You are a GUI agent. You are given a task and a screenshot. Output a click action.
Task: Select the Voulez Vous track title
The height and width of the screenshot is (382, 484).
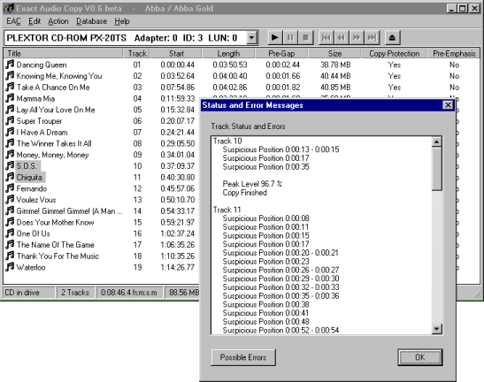pos(36,200)
